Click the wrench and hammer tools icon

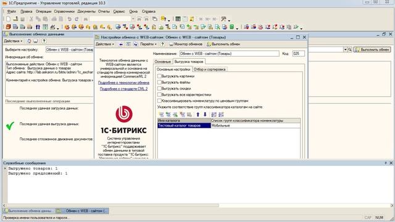(223, 19)
